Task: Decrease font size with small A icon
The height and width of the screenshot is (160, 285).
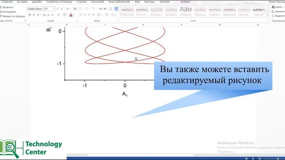Action: click(62, 9)
